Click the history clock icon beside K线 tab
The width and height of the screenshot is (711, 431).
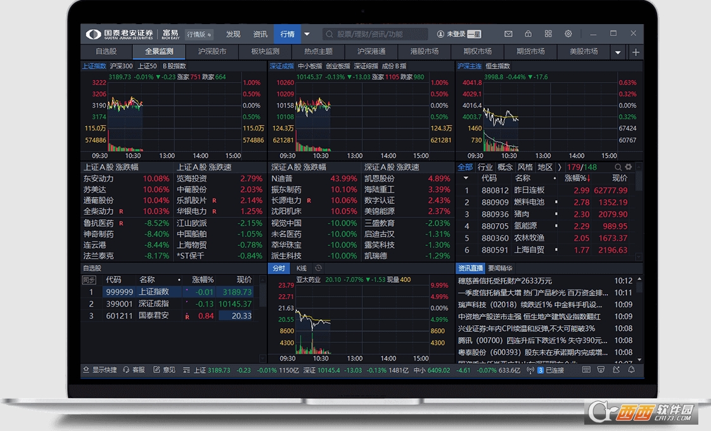pyautogui.click(x=318, y=268)
